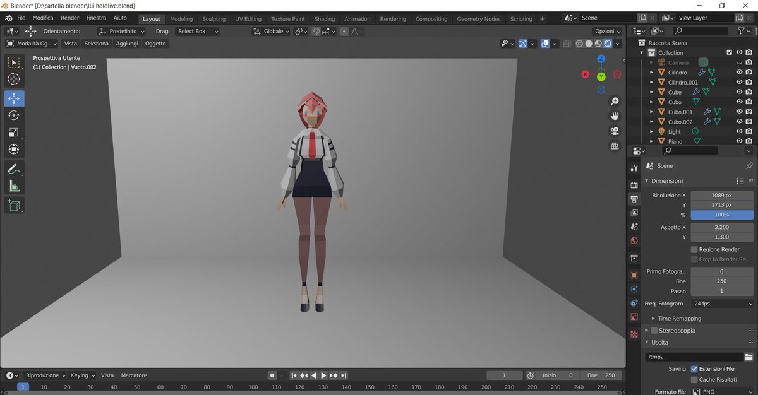Open the Object properties tab

coord(634,275)
